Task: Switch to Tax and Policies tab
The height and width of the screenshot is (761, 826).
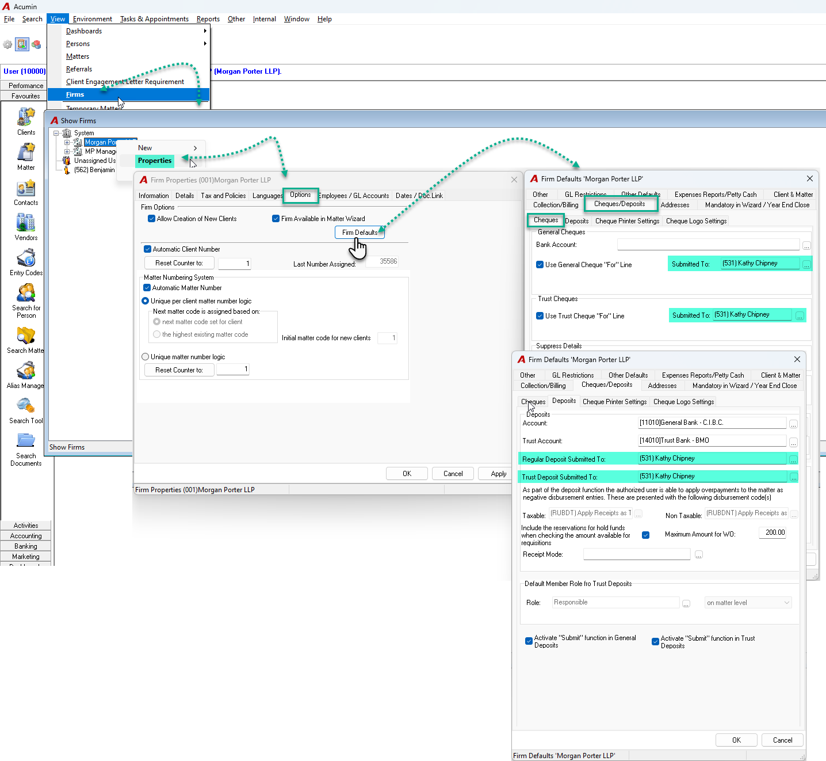Action: (x=223, y=196)
